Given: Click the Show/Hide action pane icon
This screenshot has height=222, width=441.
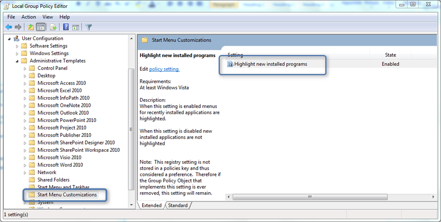Looking at the screenshot, I should tap(75, 27).
